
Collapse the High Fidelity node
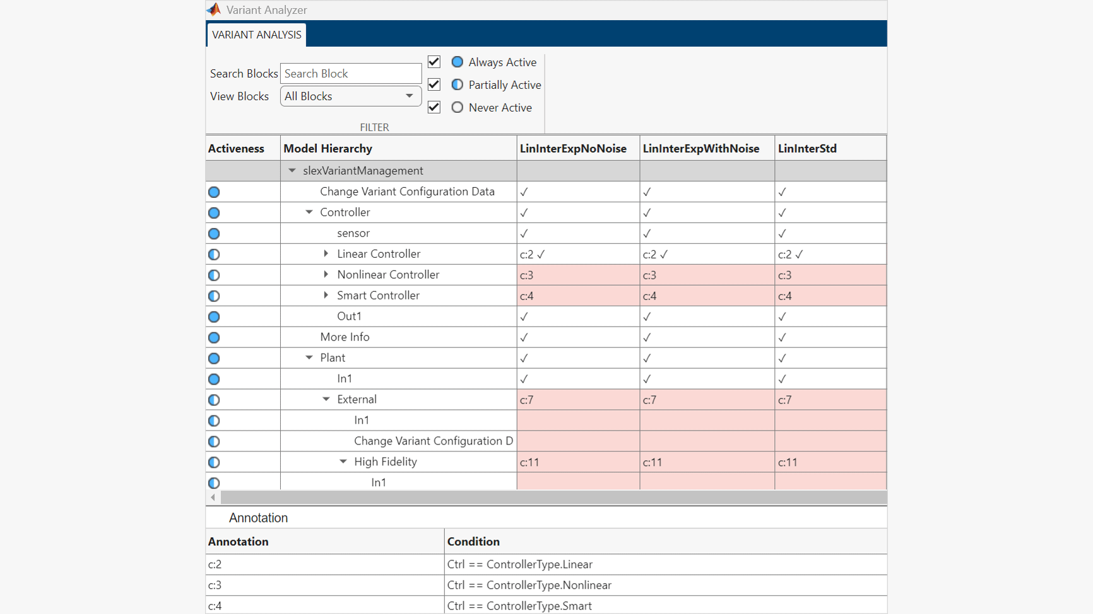(343, 461)
